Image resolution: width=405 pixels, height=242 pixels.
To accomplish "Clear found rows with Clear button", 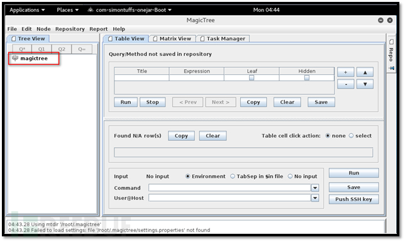I will click(213, 136).
